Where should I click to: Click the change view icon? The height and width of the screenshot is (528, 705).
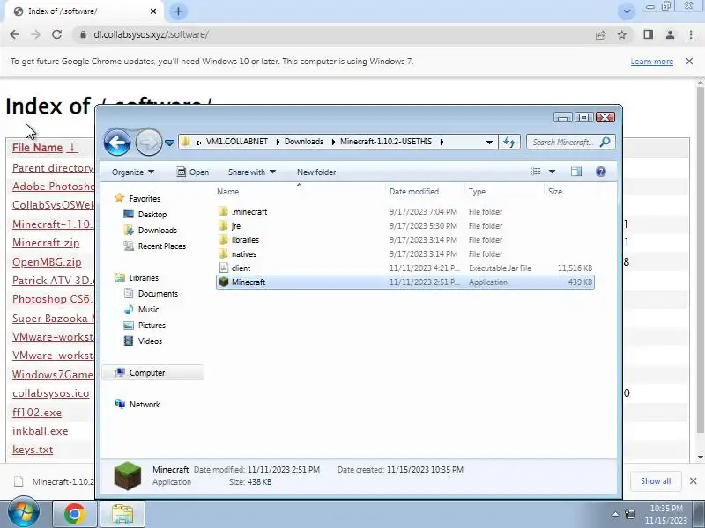pos(536,172)
